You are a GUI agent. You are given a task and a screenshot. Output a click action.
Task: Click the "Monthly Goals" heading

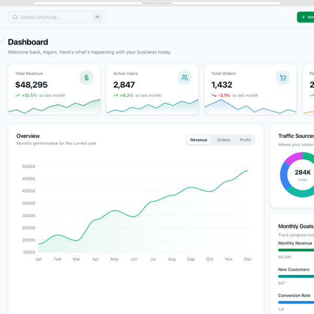pos(296,226)
